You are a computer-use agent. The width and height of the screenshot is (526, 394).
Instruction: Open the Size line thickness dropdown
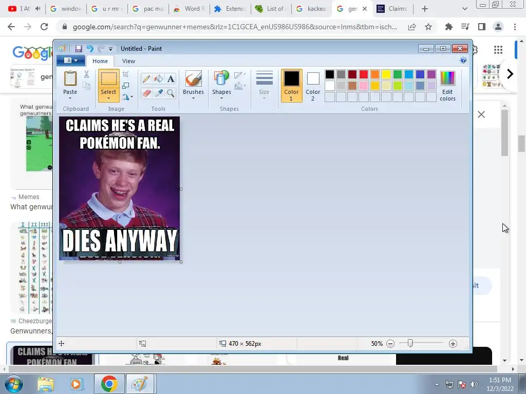264,86
